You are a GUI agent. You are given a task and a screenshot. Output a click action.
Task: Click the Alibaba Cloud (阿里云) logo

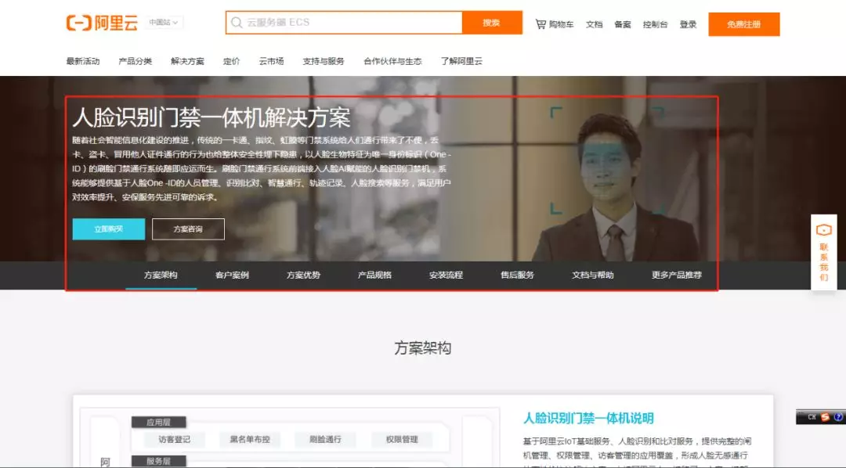pyautogui.click(x=102, y=23)
